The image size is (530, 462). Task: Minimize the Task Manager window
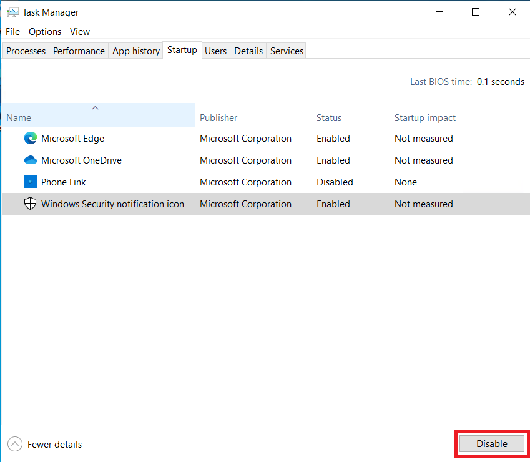[439, 12]
